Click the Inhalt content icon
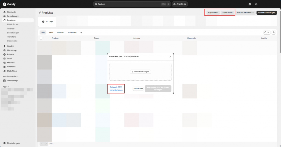This screenshot has height=147, width=281. [4, 59]
